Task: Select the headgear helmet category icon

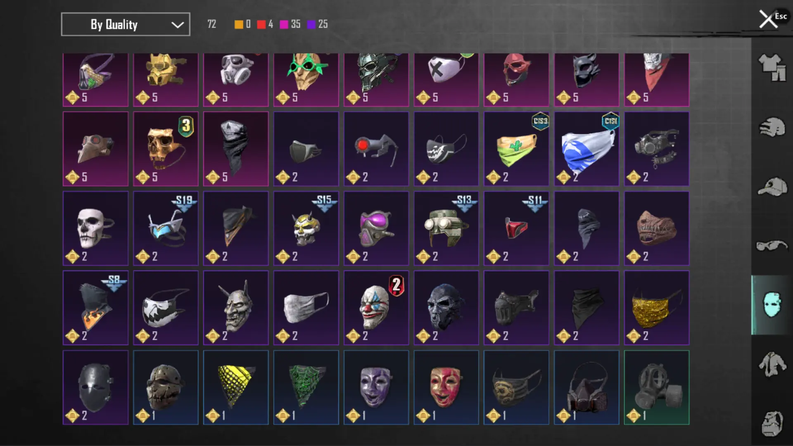Action: coord(772,127)
